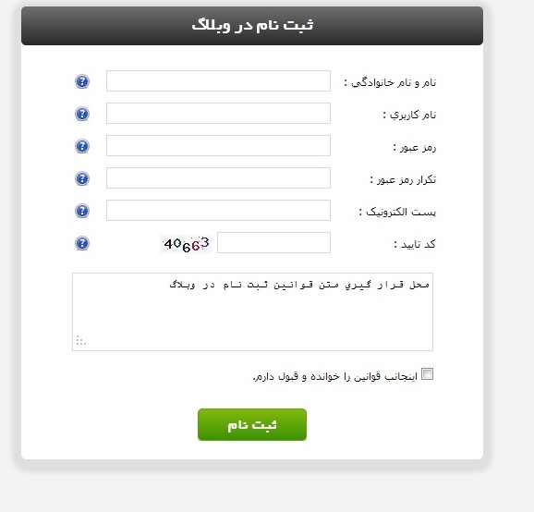This screenshot has width=534, height=512.
Task: Click the green ثبت نام button
Action: pos(252,424)
